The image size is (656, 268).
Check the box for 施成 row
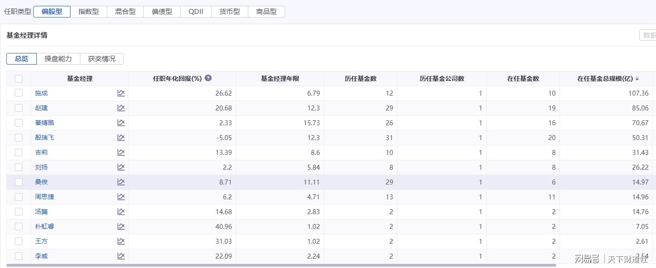[x=18, y=93]
